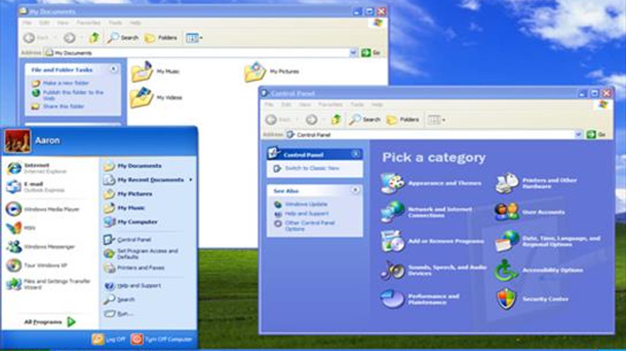Open Views dropdown in Control Panel toolbar

tap(437, 119)
